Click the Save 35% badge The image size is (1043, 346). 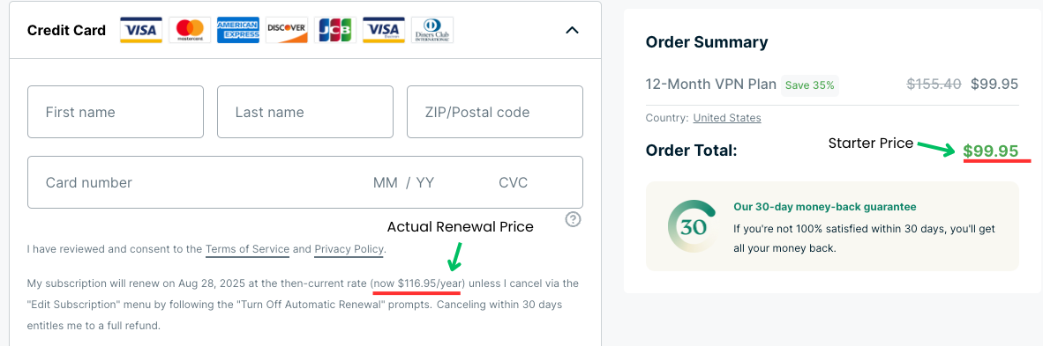click(809, 85)
